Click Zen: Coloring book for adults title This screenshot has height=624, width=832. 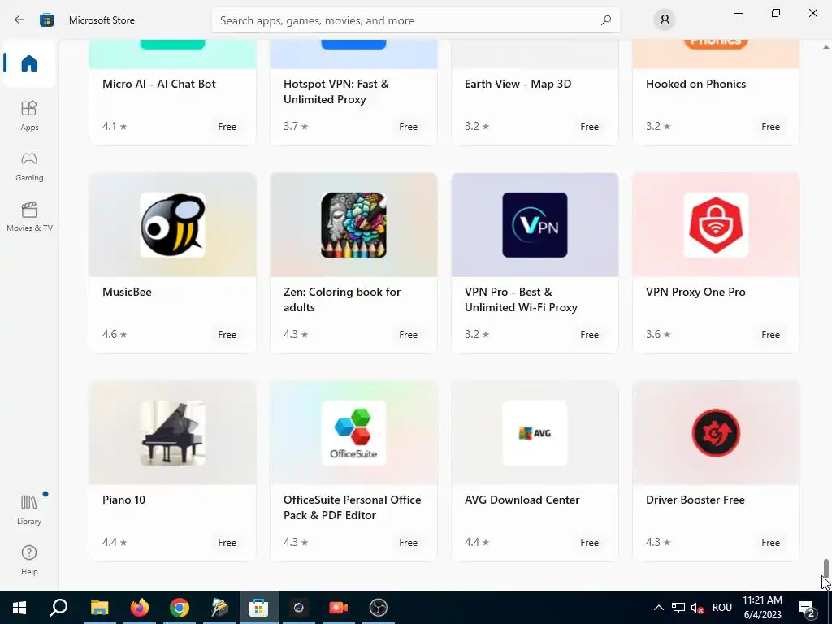click(x=342, y=299)
